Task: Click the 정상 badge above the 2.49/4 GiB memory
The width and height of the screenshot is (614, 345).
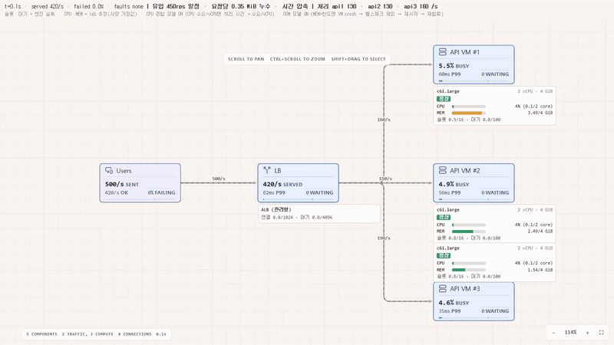Action: 444,218
